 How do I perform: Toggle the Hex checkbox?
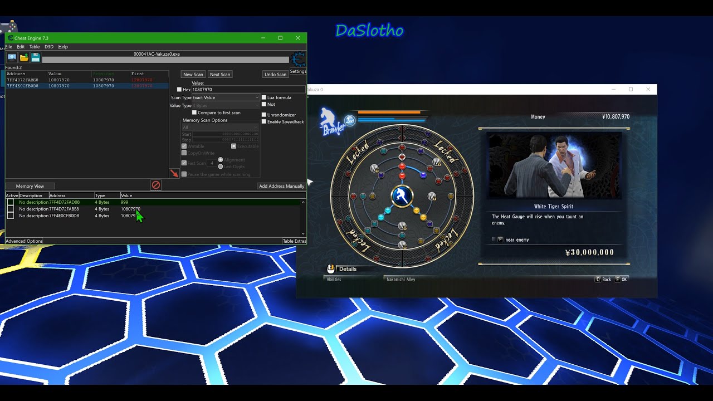click(x=179, y=89)
